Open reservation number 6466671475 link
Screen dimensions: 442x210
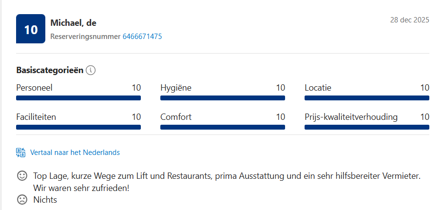(x=142, y=37)
